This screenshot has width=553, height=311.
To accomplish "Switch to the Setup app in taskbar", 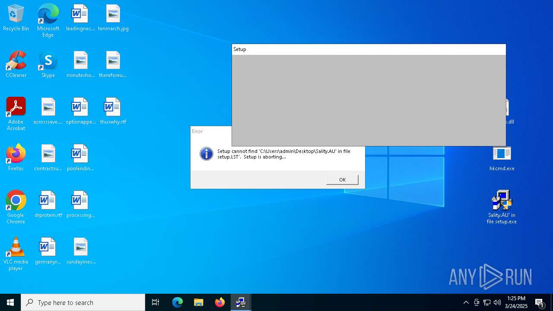I will (x=241, y=302).
